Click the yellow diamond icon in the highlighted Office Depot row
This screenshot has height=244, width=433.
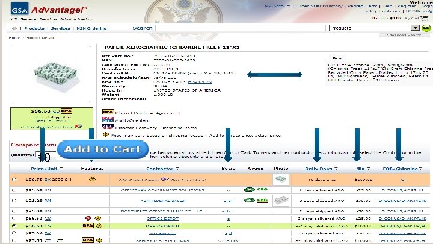click(99, 226)
